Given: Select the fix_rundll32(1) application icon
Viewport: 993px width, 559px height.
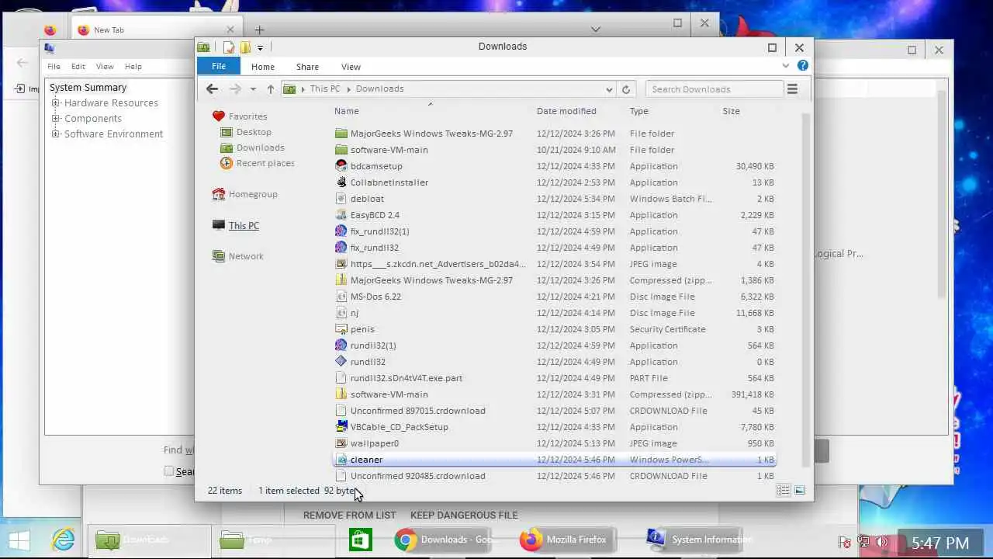Looking at the screenshot, I should tap(341, 231).
